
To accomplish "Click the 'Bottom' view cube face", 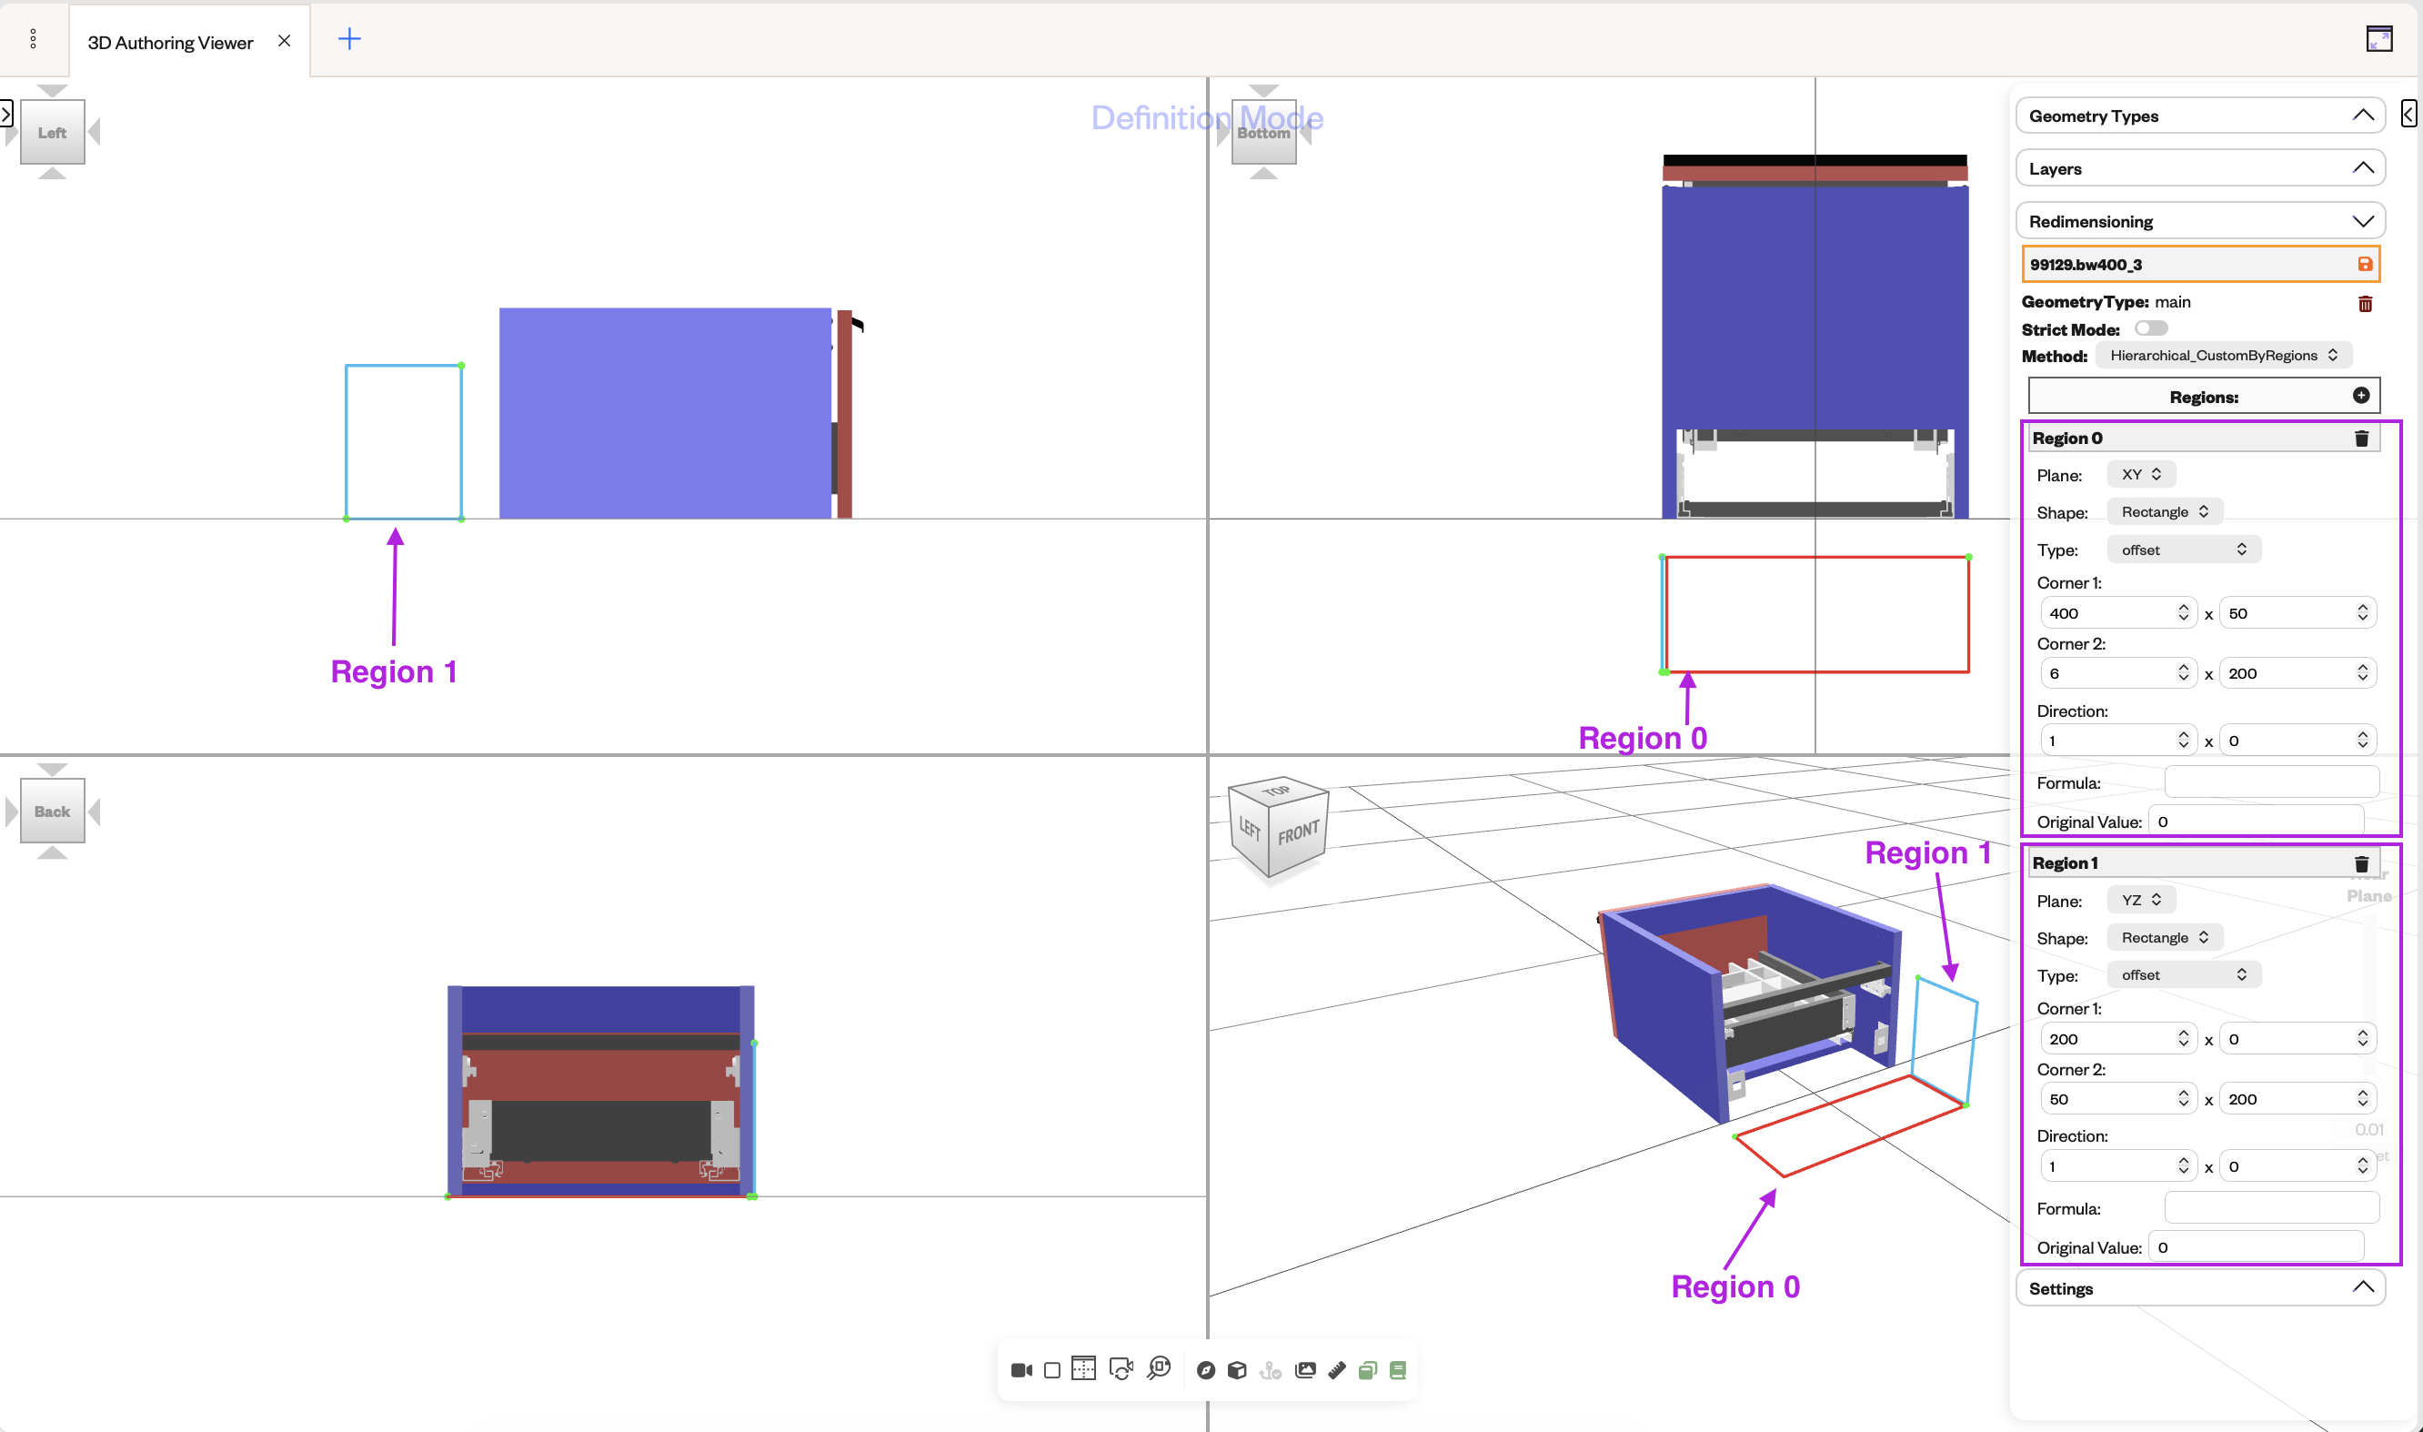I will point(1263,132).
